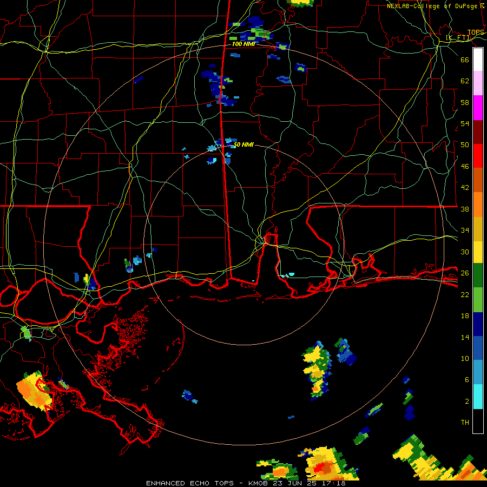Click the cyan legend swatch
Screen dimensions: 487x487
pos(478,397)
